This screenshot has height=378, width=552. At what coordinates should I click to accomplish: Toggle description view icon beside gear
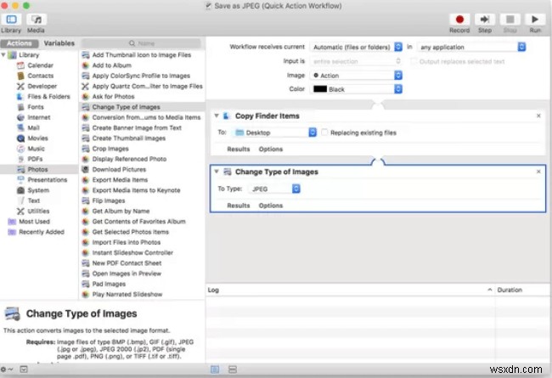(24, 370)
